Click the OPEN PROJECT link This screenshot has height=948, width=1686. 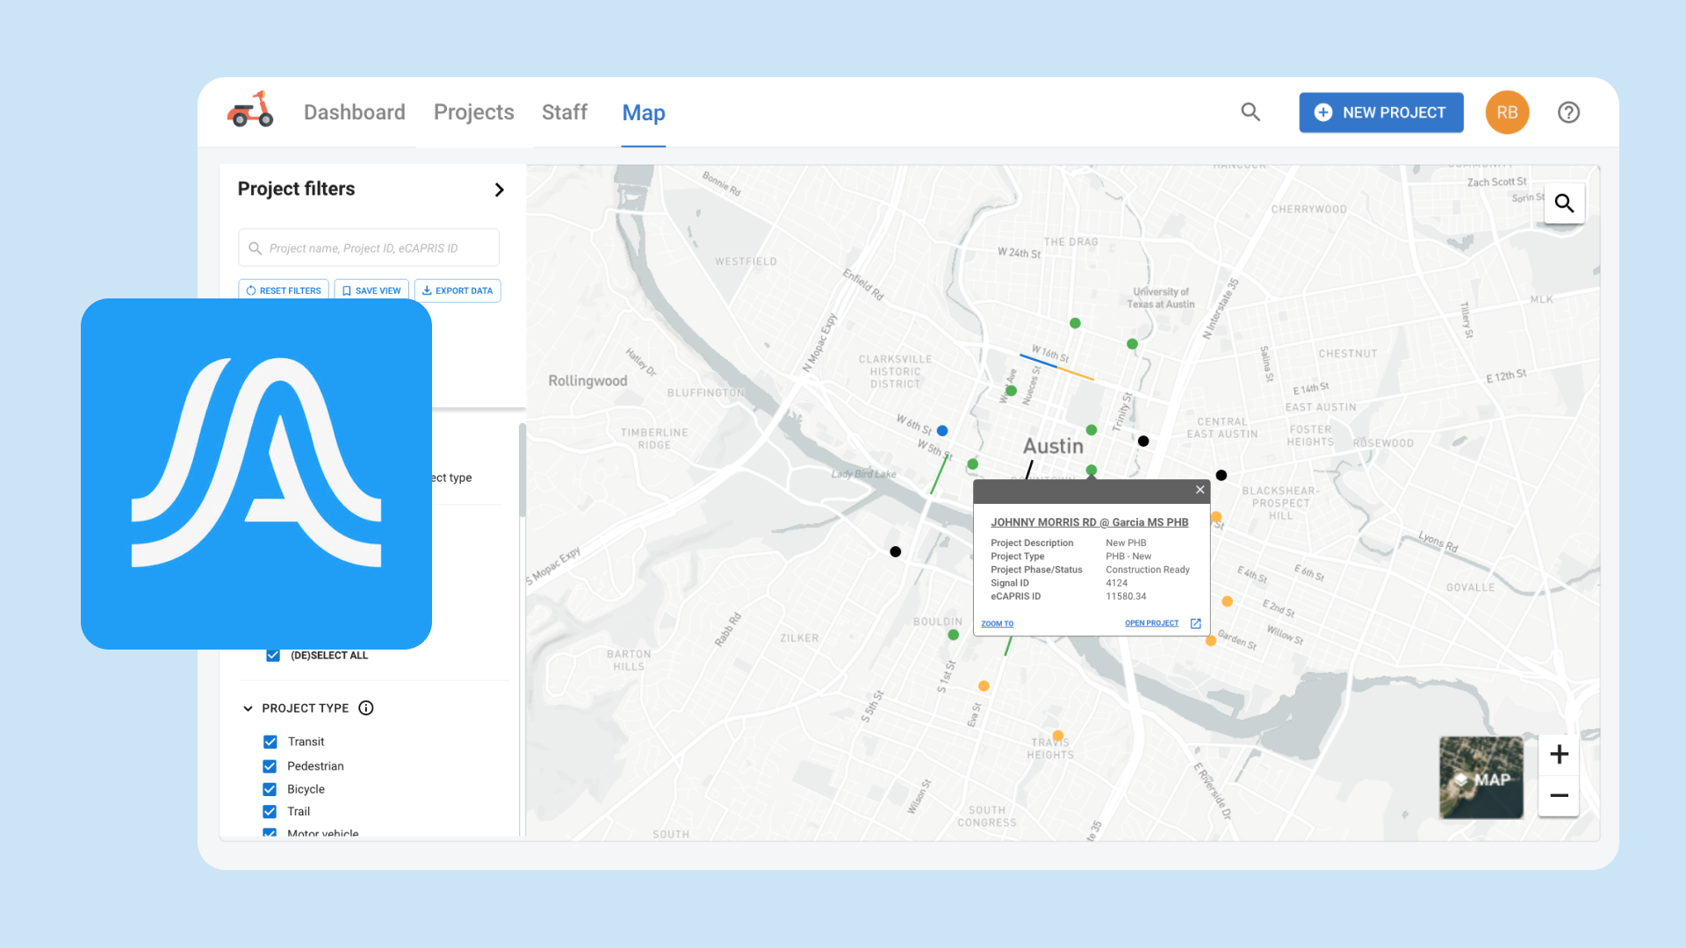click(x=1151, y=623)
